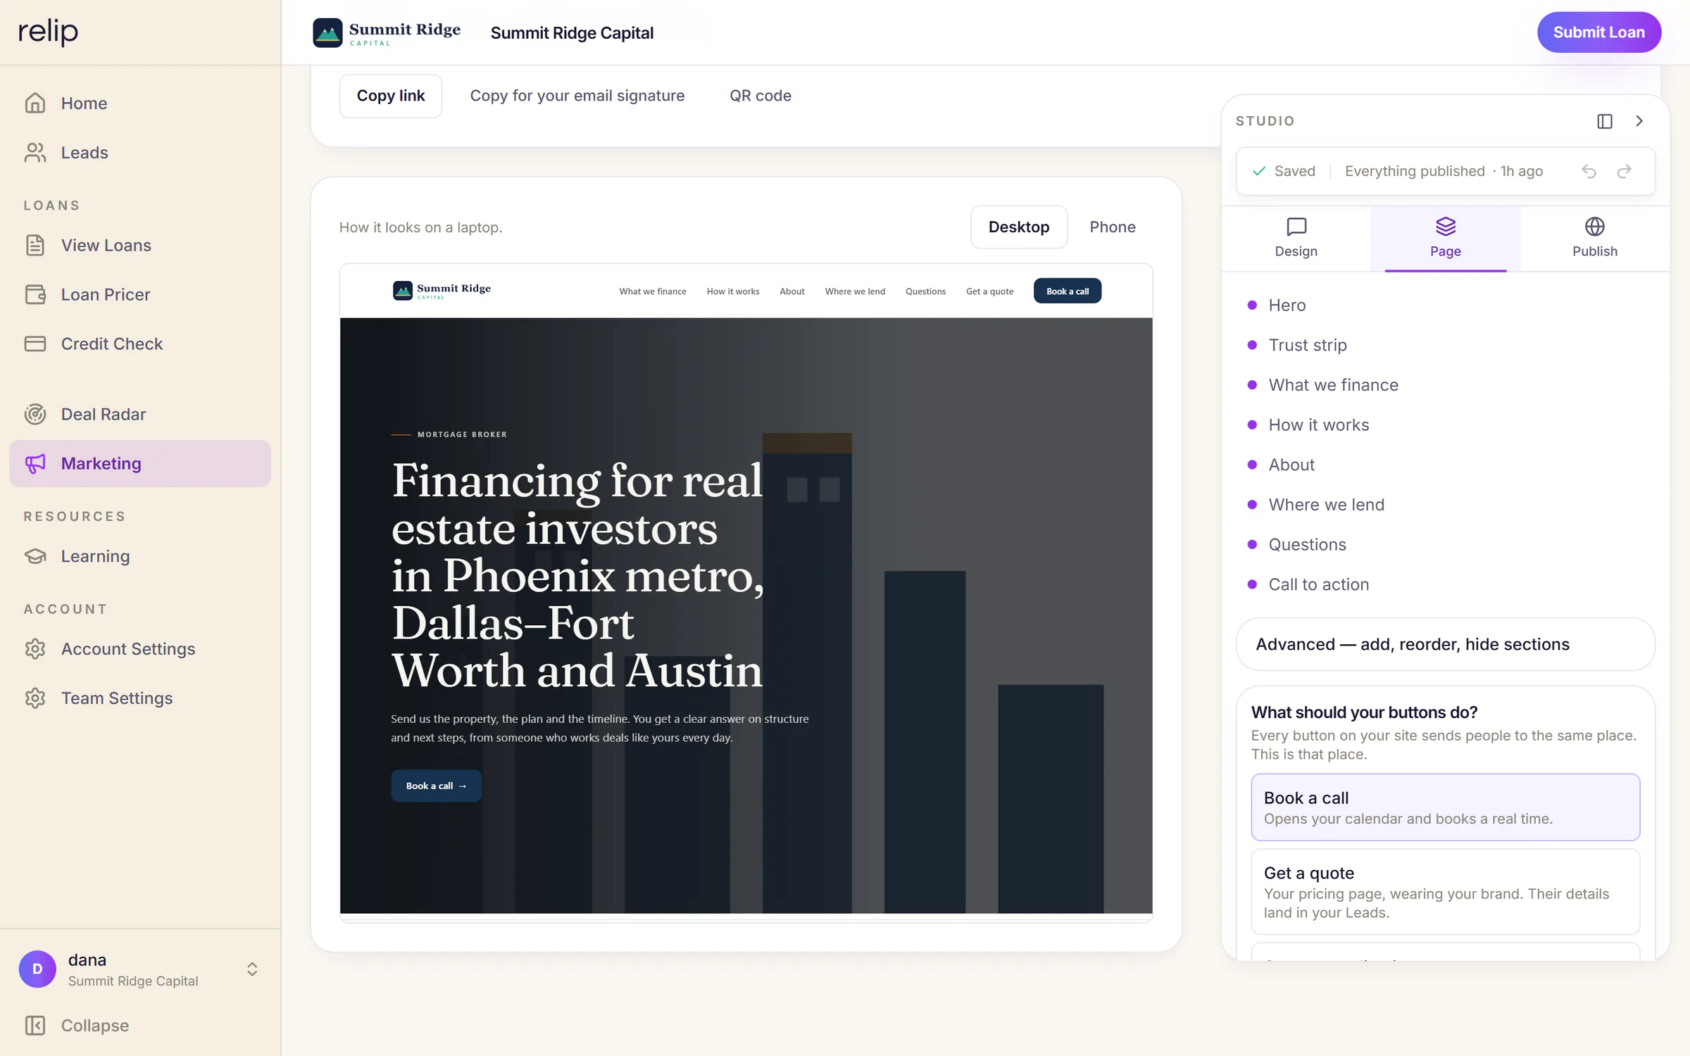Screen dimensions: 1690x1056
Task: Expand Advanced add, reorder, hide sections
Action: pyautogui.click(x=1445, y=644)
